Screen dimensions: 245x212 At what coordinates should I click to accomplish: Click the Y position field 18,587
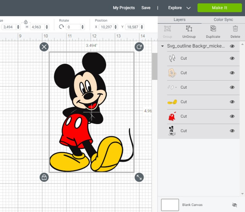tap(132, 27)
